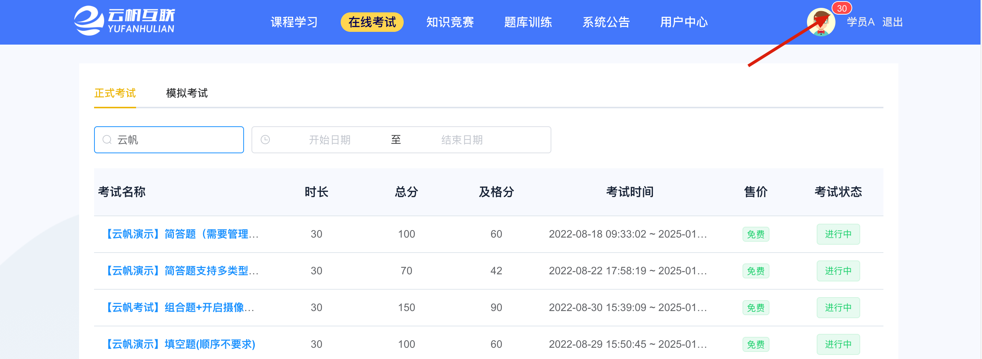Click passing score 42 cell

496,271
